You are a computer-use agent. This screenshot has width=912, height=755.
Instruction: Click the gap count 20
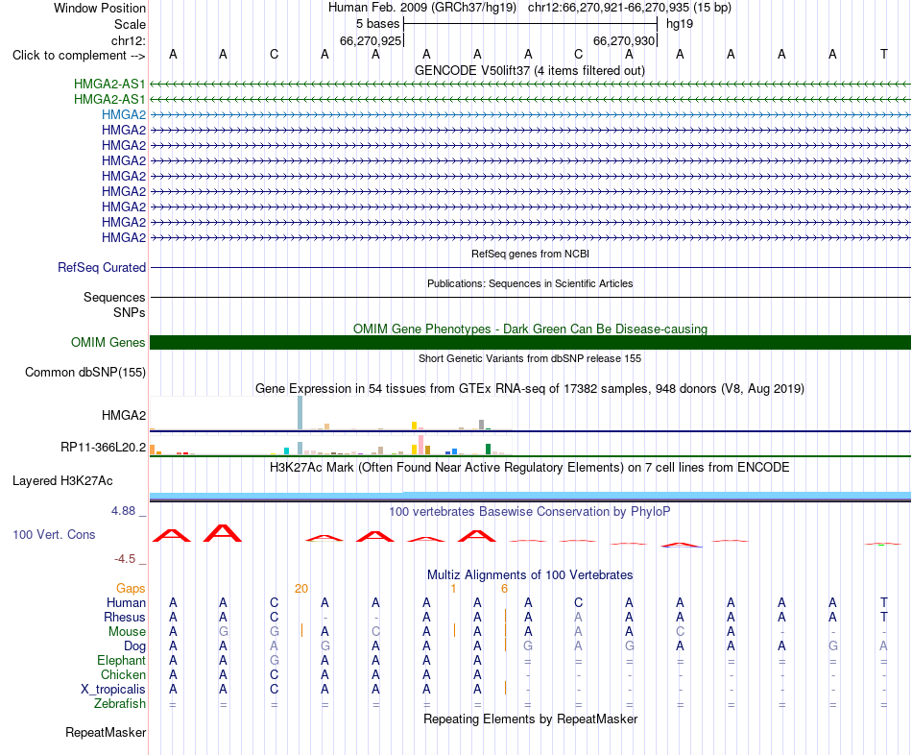pyautogui.click(x=301, y=589)
